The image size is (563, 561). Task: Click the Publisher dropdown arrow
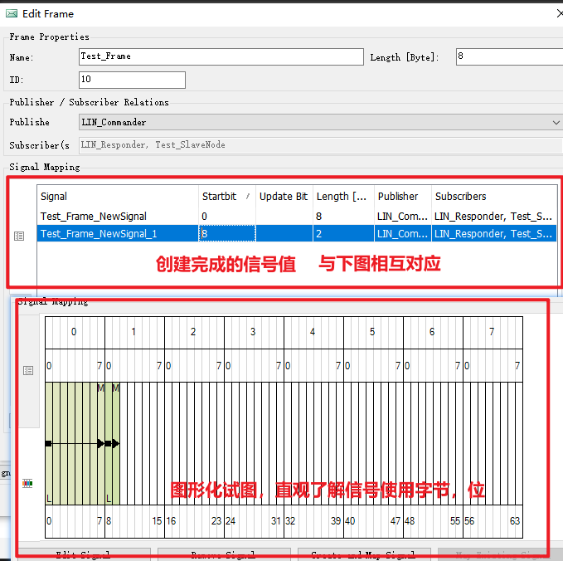coord(556,123)
